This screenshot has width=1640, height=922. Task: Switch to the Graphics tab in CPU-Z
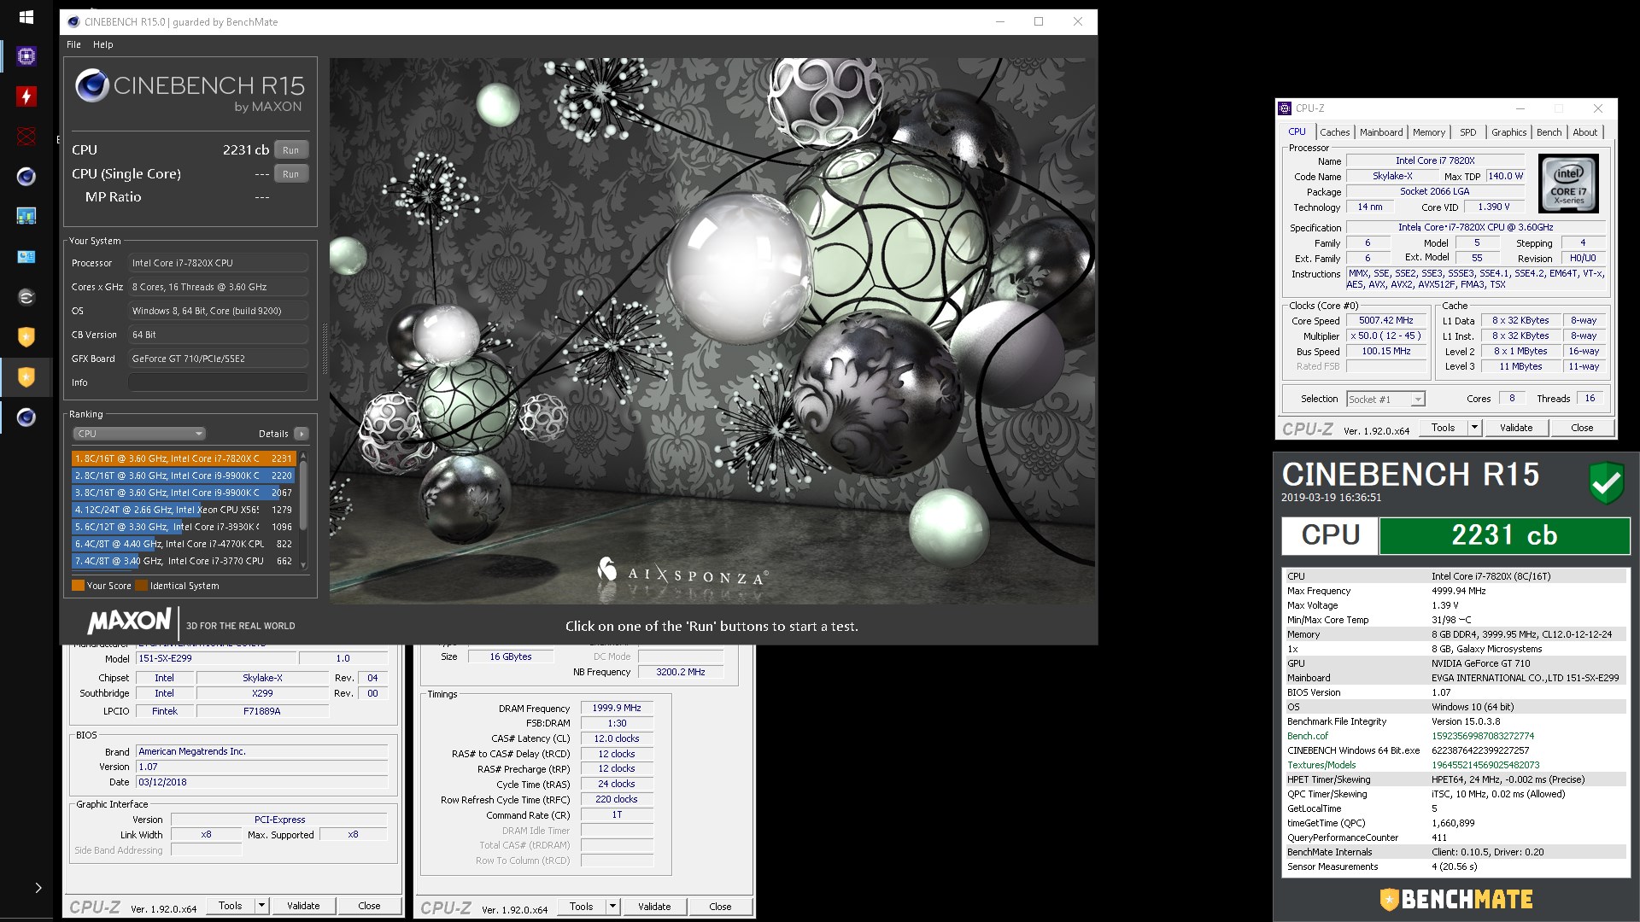coord(1508,132)
